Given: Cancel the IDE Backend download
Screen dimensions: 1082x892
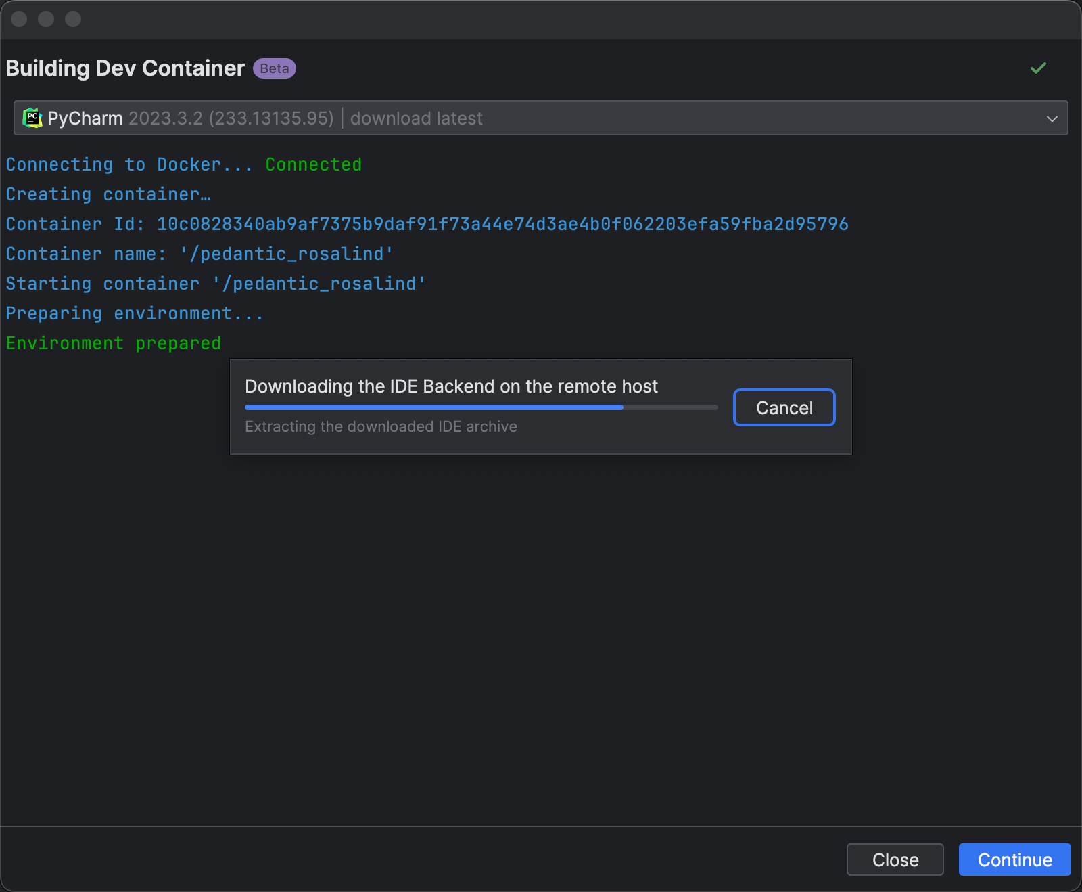Looking at the screenshot, I should click(783, 407).
